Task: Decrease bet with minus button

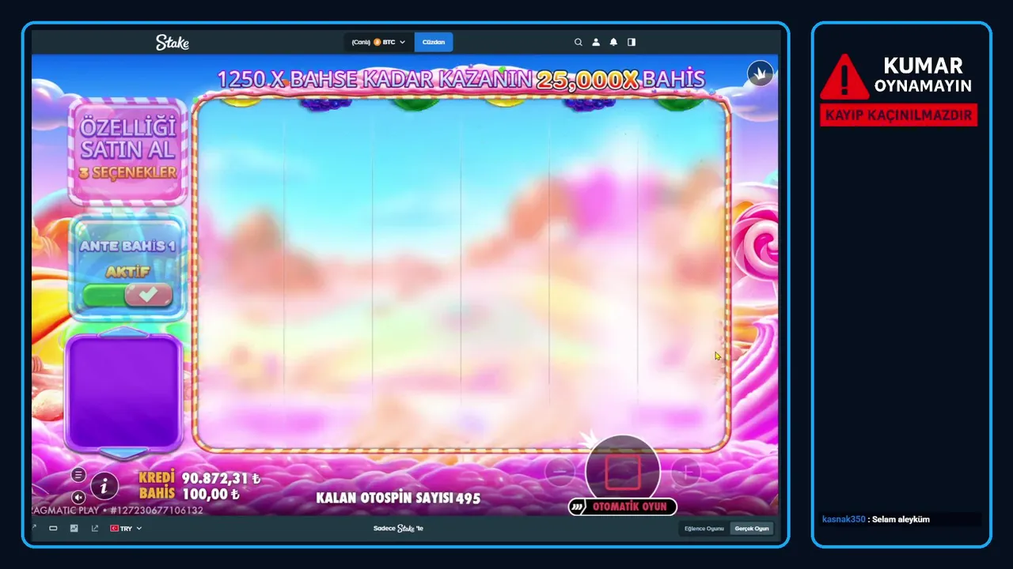Action: click(560, 472)
